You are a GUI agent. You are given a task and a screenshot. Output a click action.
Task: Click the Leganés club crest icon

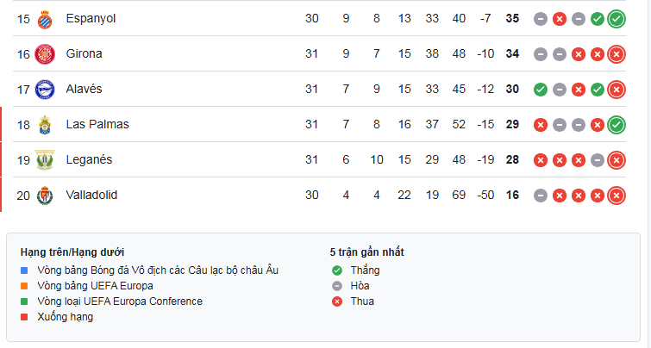pos(45,159)
